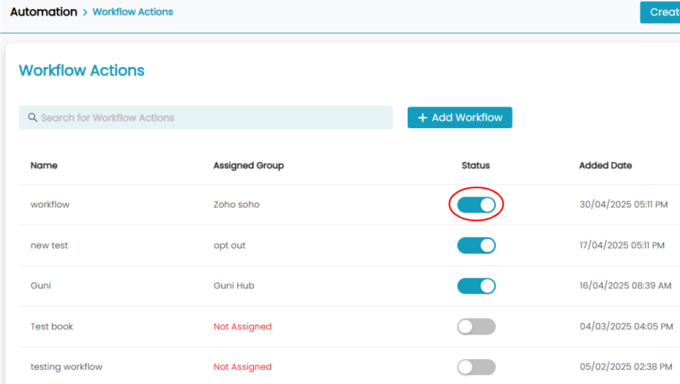
Task: Select the Guni Hub assigned group
Action: coord(234,286)
